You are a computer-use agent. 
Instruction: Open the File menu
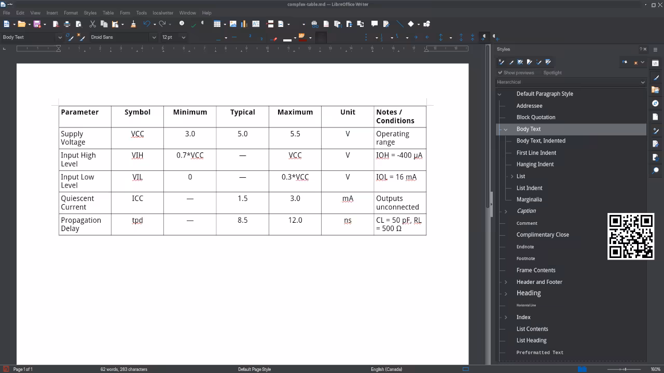(6, 13)
